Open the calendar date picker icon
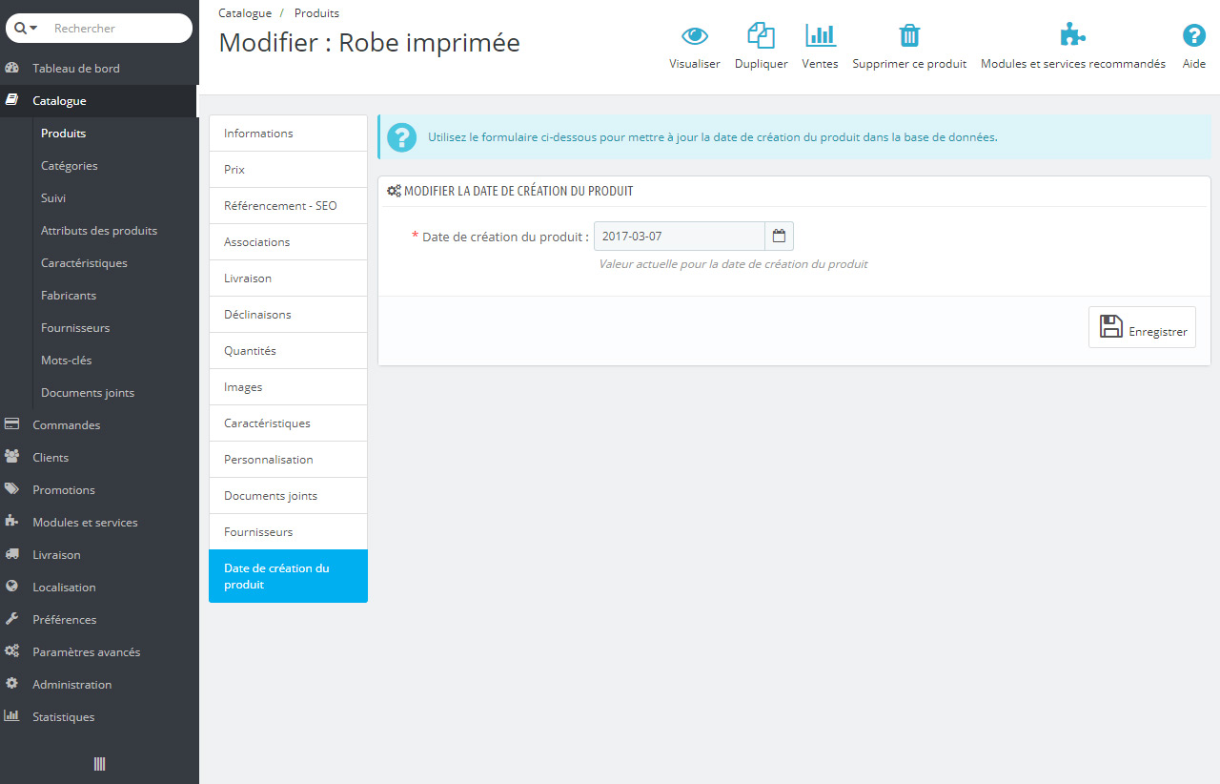Viewport: 1220px width, 784px height. (x=779, y=236)
